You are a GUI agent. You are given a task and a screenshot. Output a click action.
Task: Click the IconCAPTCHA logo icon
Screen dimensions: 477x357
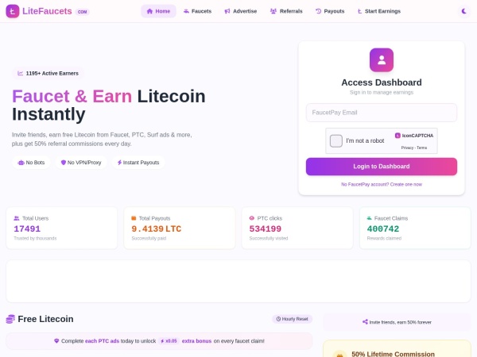(397, 136)
